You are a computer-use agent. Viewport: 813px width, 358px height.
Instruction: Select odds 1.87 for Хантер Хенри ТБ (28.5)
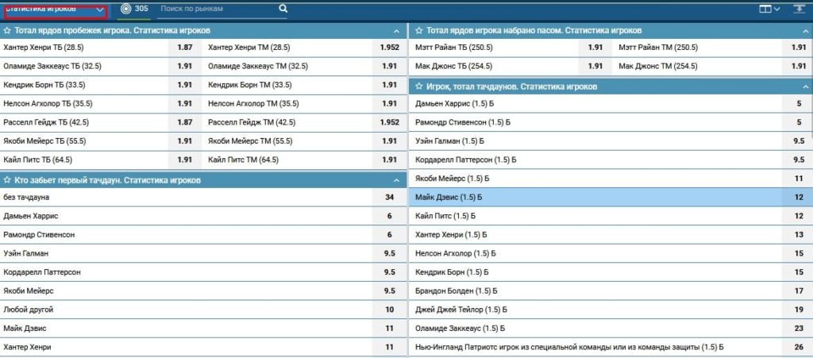pyautogui.click(x=184, y=48)
